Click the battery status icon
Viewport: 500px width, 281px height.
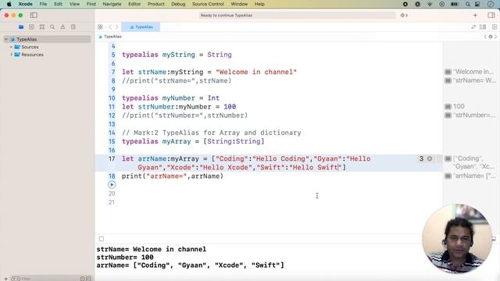coord(454,4)
